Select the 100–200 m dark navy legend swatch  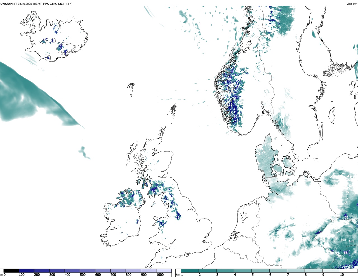coord(27,271)
